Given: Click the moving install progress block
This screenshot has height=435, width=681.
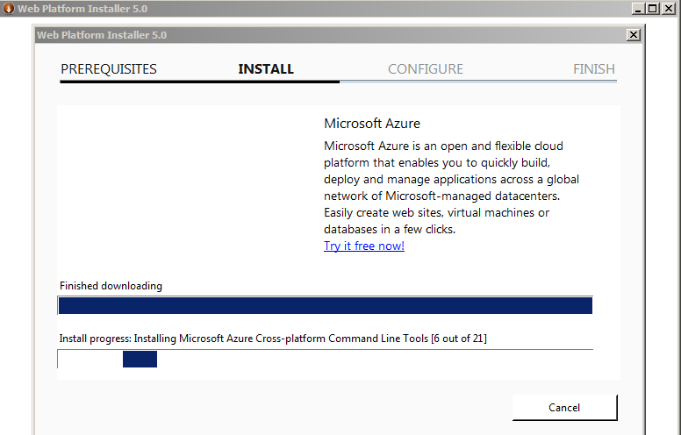Looking at the screenshot, I should (x=140, y=359).
